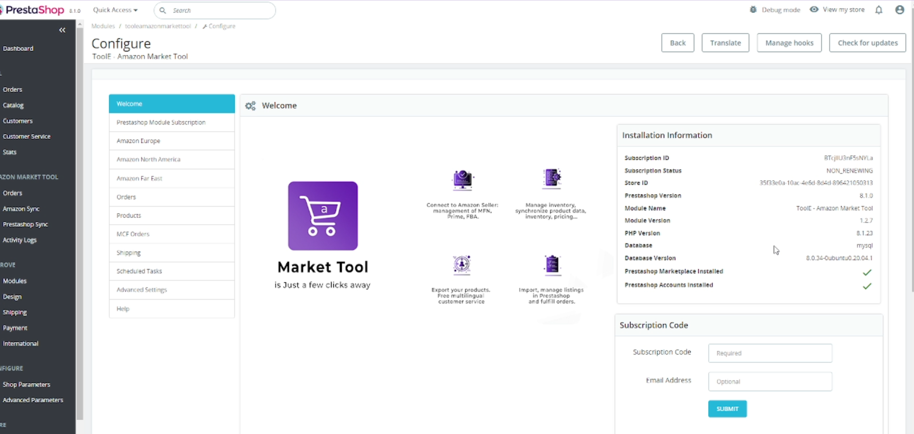This screenshot has height=434, width=914.
Task: Go to Dashboard in sidebar
Action: tap(18, 48)
